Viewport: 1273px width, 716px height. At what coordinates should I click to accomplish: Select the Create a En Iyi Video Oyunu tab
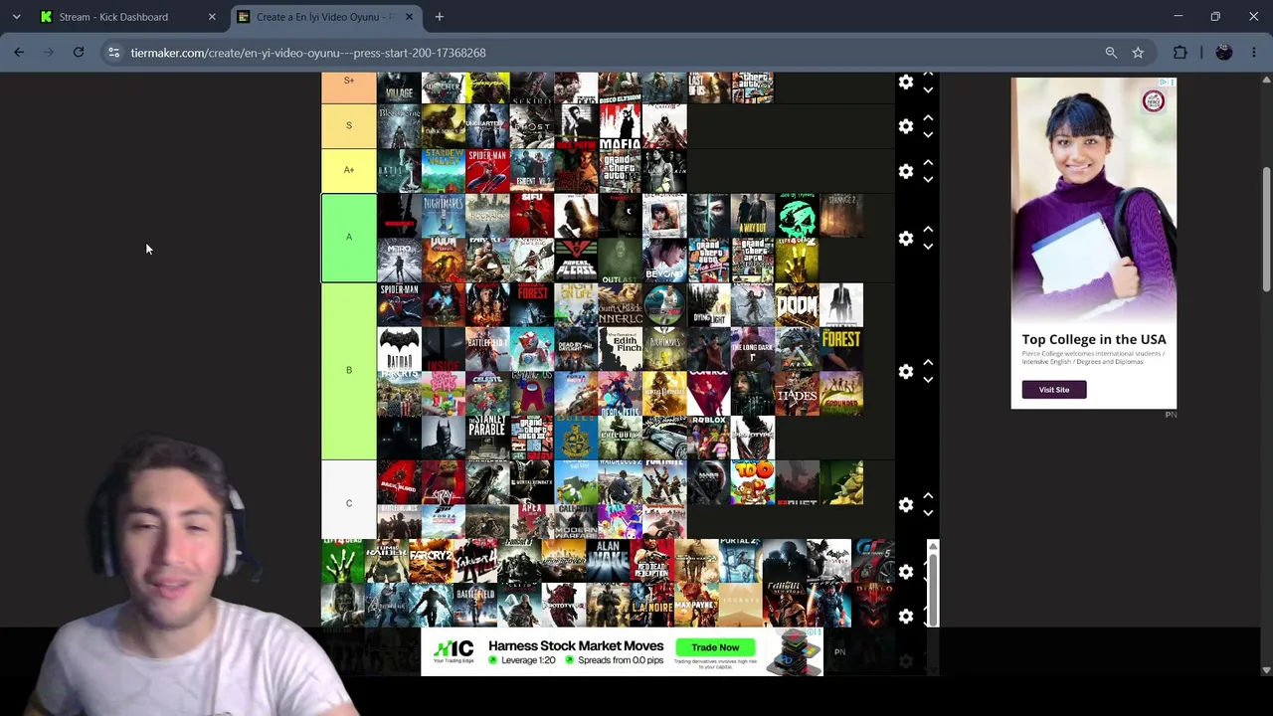point(324,17)
